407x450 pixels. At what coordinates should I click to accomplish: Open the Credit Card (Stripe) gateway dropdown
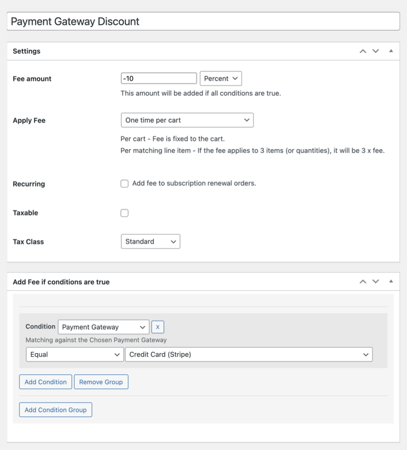point(249,355)
